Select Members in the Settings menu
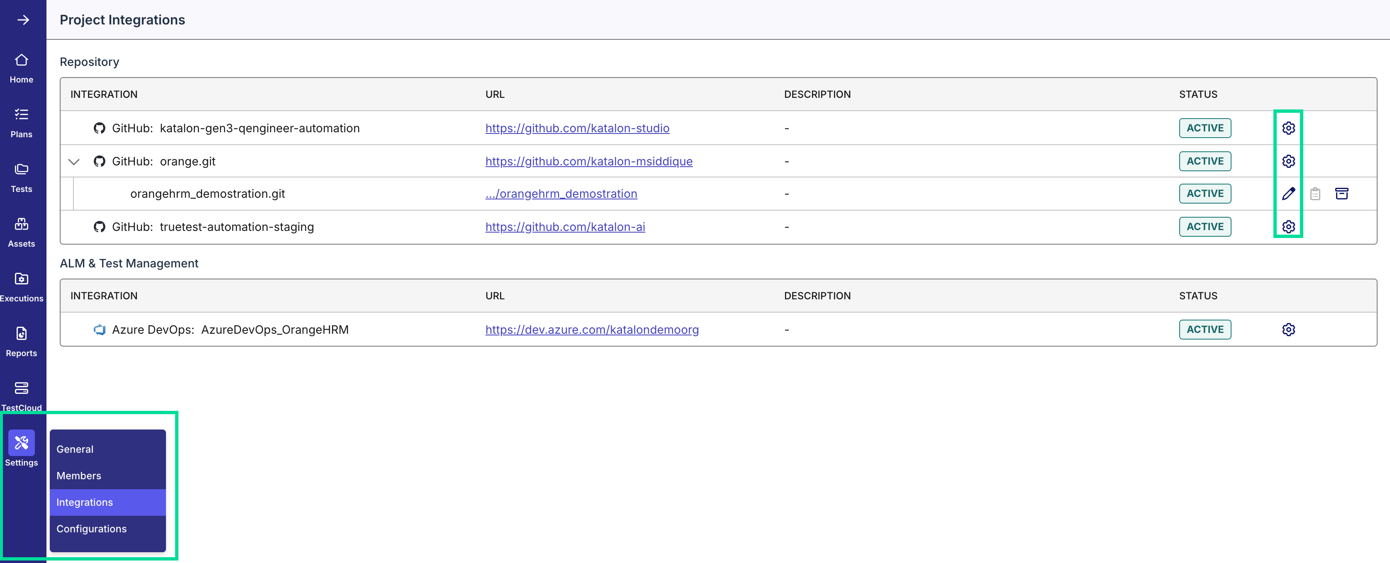 coord(107,476)
